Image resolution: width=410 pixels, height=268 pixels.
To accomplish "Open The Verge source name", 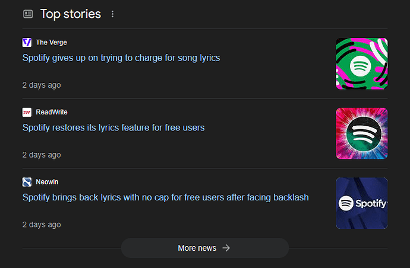I will click(51, 42).
